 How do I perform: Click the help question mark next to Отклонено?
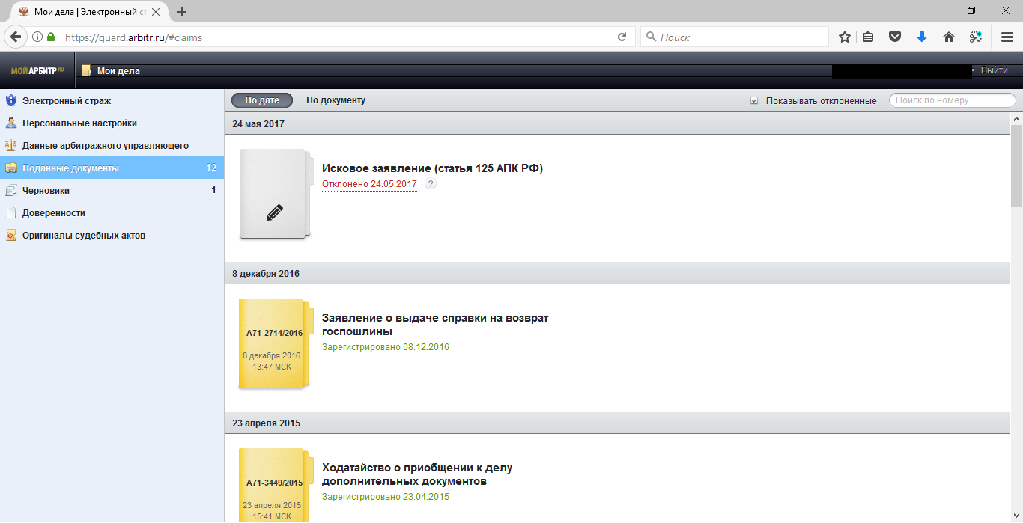[430, 184]
